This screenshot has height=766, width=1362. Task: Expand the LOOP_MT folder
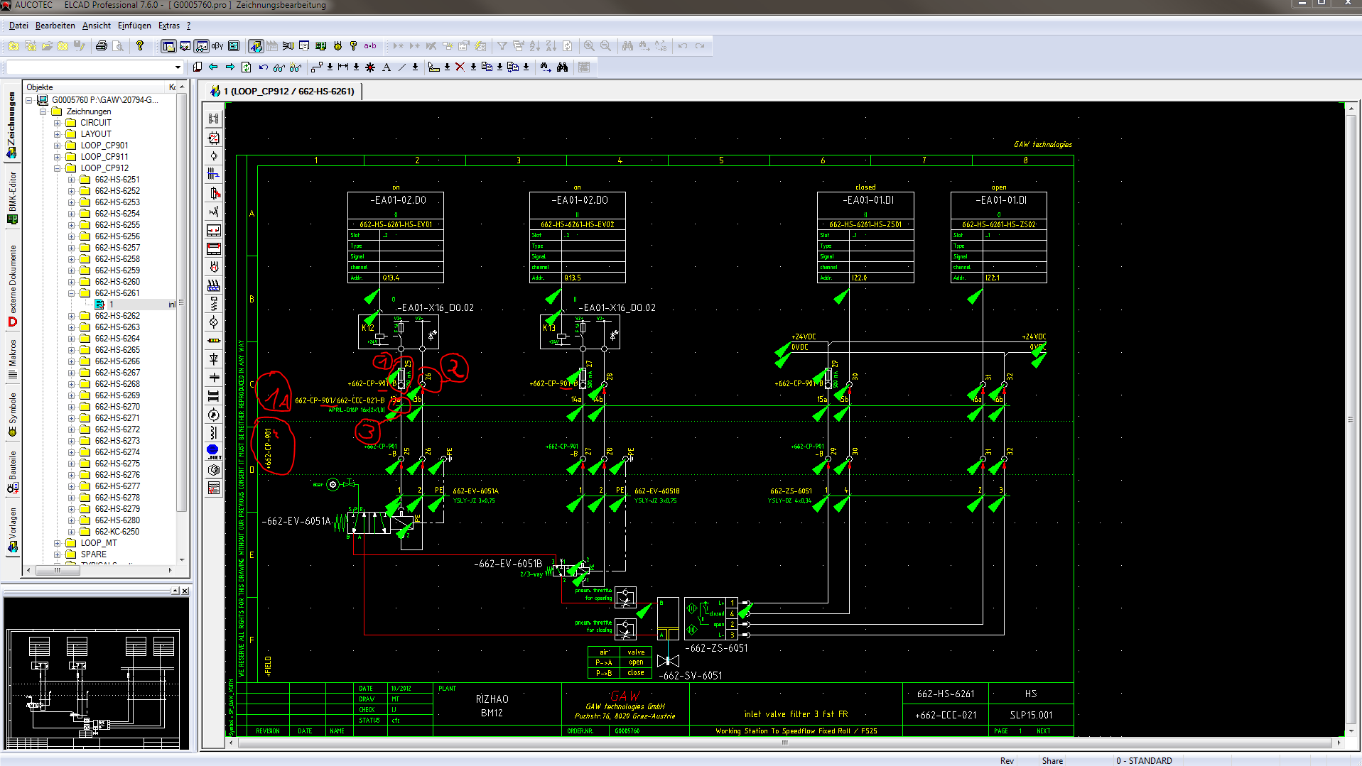pos(58,543)
